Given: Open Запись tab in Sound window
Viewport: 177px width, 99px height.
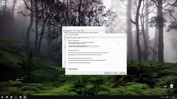Looking at the screenshot, I should click(x=74, y=31).
